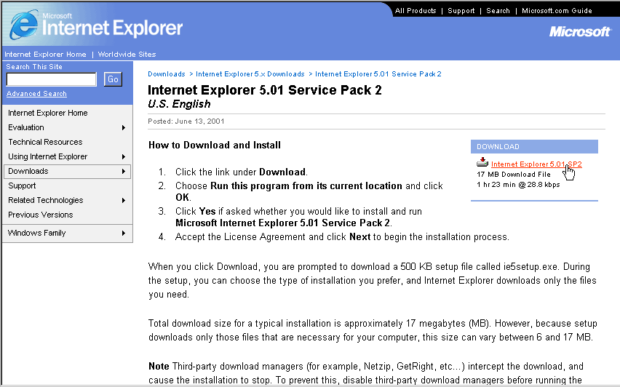
Task: Expand the Windows Family submenu arrow
Action: coord(124,234)
